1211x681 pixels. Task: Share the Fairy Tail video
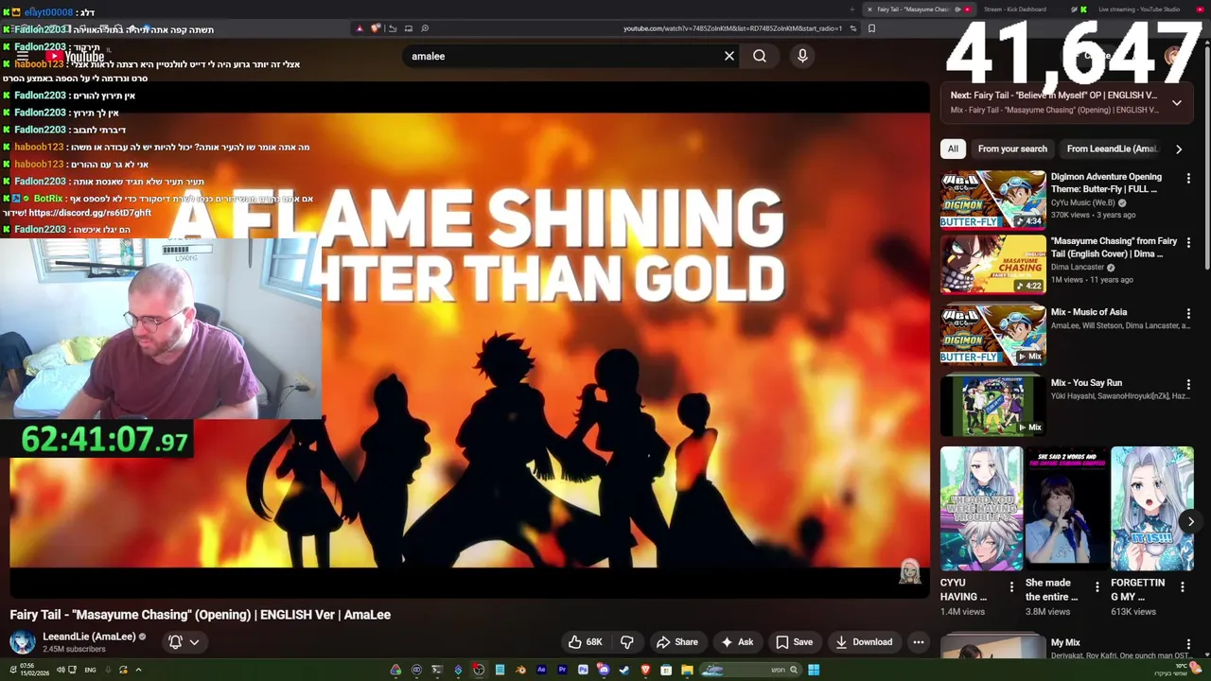coord(676,642)
